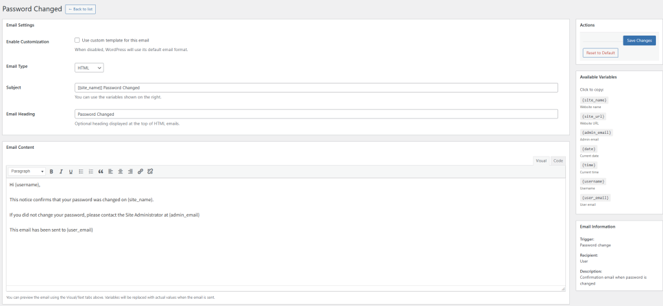
Task: Copy the {user_email} variable
Action: point(595,198)
